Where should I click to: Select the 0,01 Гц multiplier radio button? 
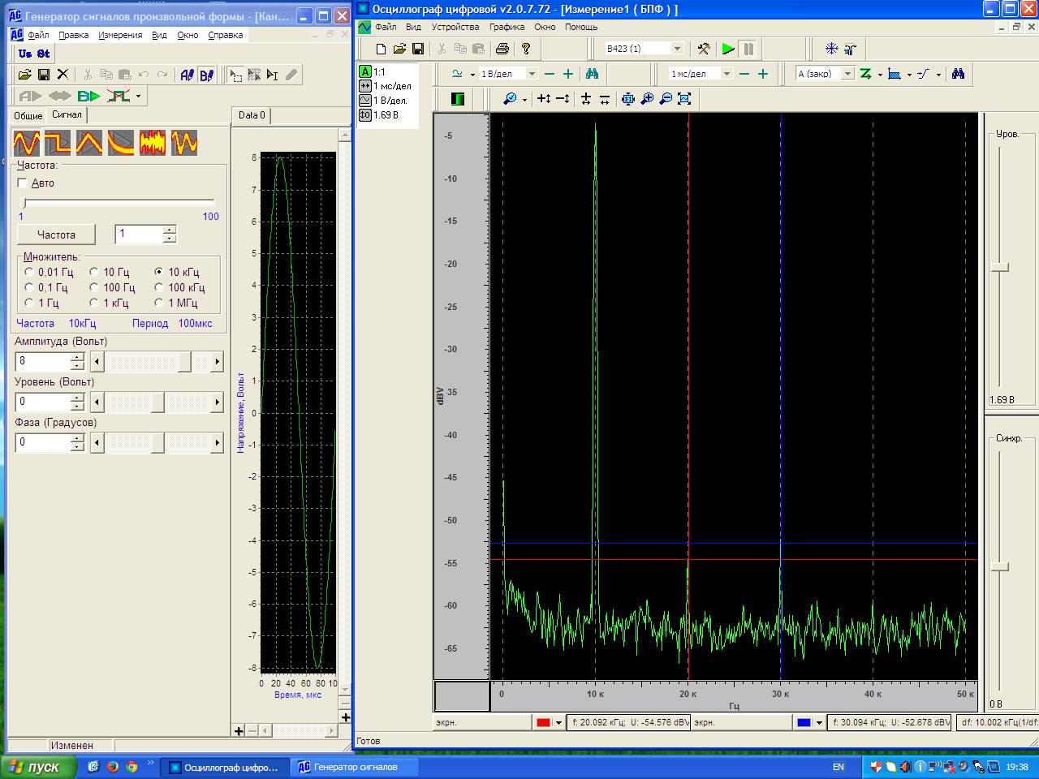[x=29, y=272]
